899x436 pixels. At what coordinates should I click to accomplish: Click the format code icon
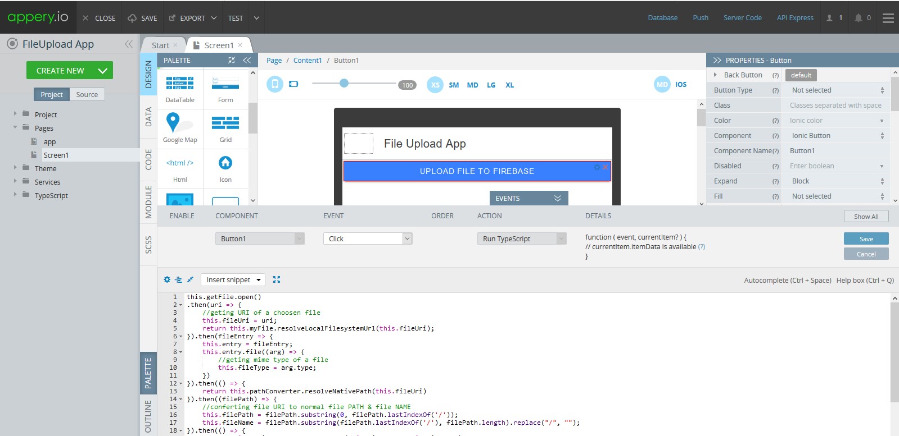click(x=178, y=279)
